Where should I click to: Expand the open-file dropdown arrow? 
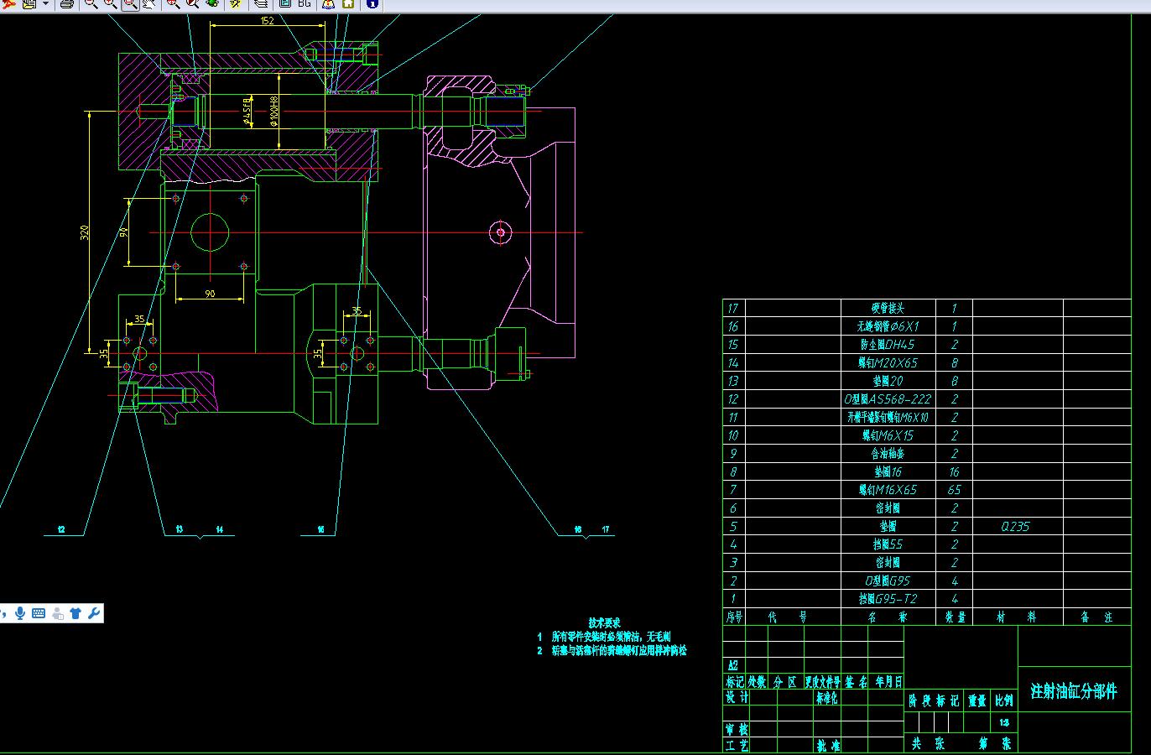pyautogui.click(x=45, y=3)
